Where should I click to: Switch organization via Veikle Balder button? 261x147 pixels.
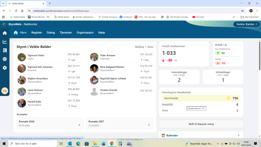tap(247, 24)
